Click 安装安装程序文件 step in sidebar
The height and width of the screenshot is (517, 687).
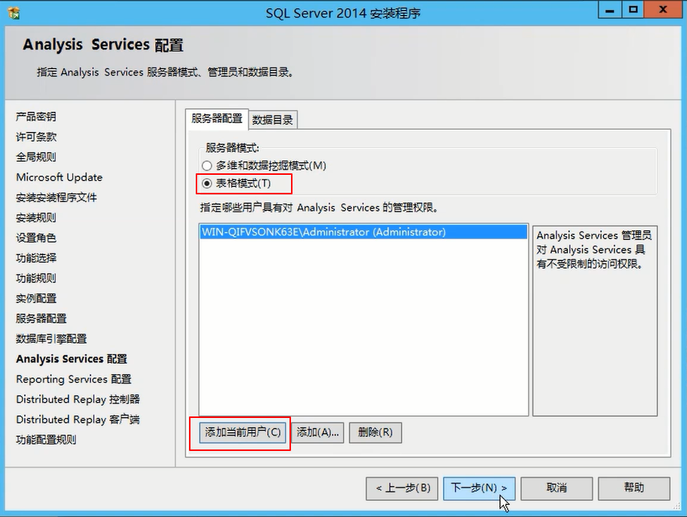pyautogui.click(x=56, y=197)
